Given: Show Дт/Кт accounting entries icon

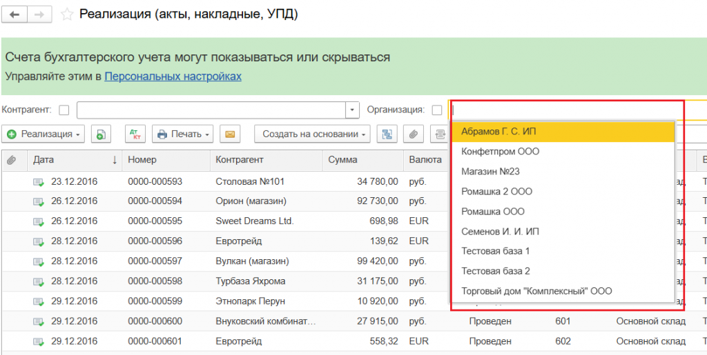Looking at the screenshot, I should pos(135,134).
